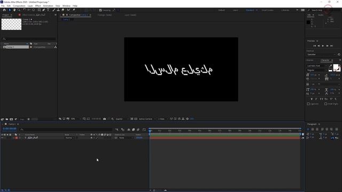Click the last frame button in Preview panel

[x=331, y=46]
